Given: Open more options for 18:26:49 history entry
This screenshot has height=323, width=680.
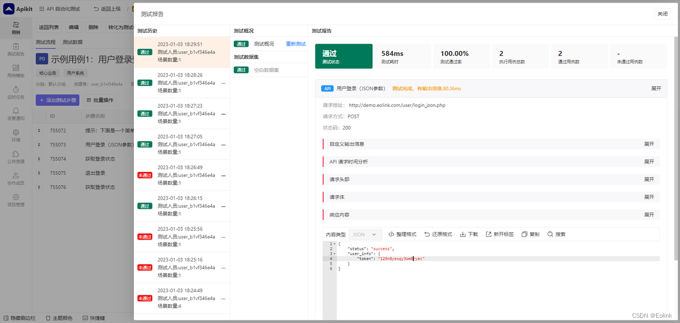Looking at the screenshot, I should click(x=223, y=175).
